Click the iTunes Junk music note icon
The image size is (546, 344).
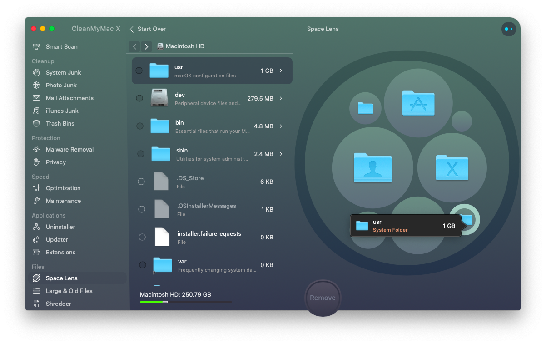tap(36, 111)
